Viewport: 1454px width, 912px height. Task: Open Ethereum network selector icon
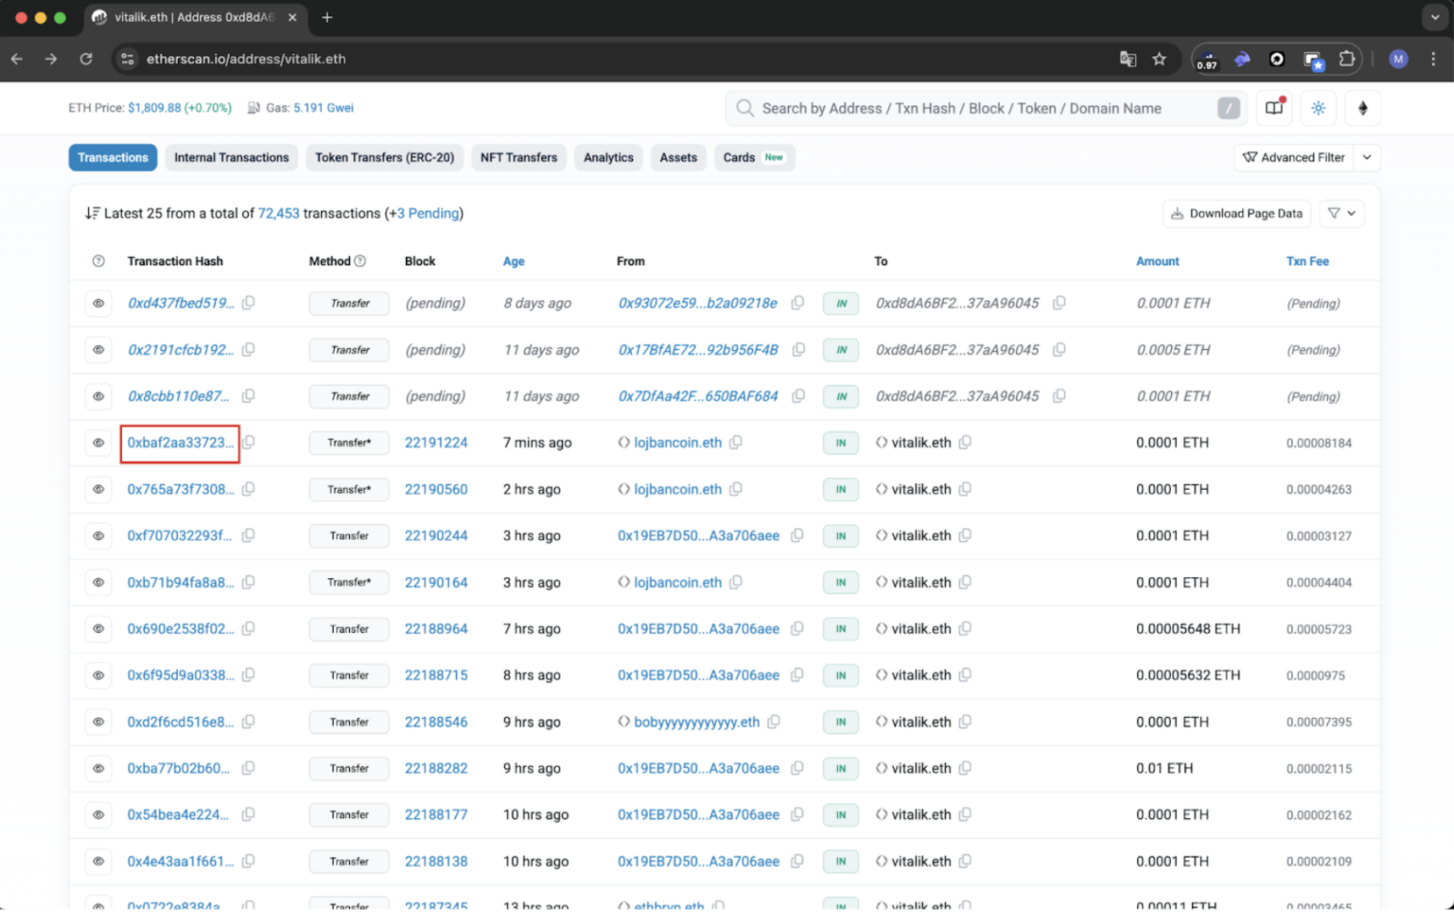1362,108
